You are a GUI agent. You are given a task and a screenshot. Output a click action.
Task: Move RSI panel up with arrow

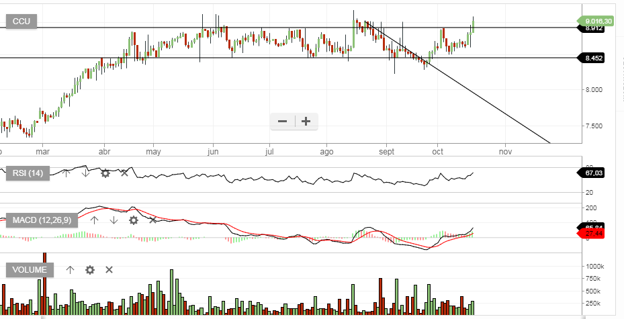click(x=66, y=173)
